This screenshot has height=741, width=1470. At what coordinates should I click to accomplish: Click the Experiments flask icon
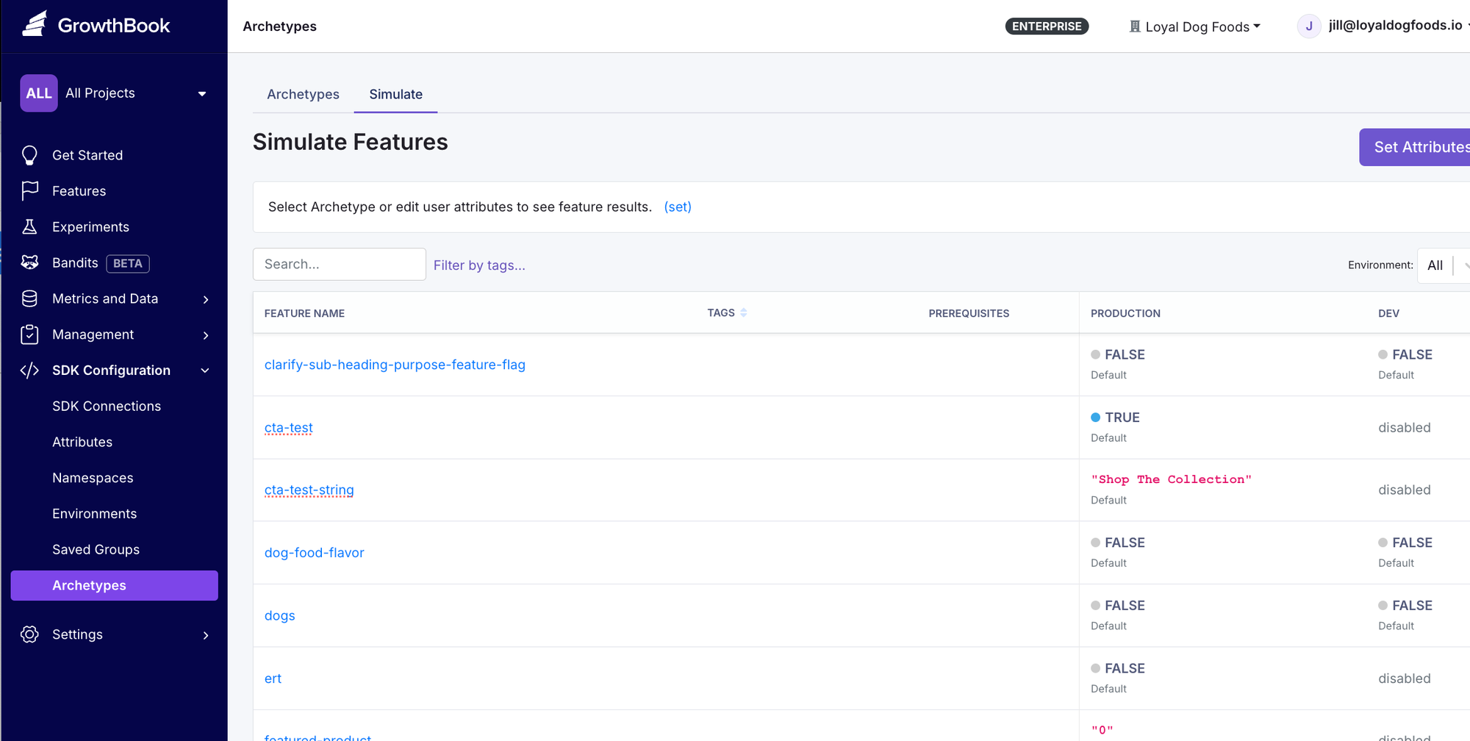(x=29, y=227)
